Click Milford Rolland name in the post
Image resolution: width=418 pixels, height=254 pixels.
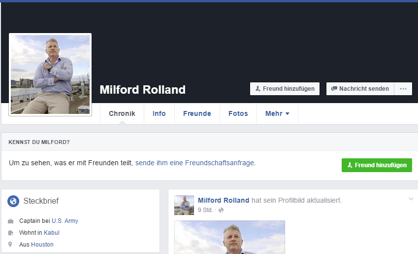pyautogui.click(x=224, y=200)
